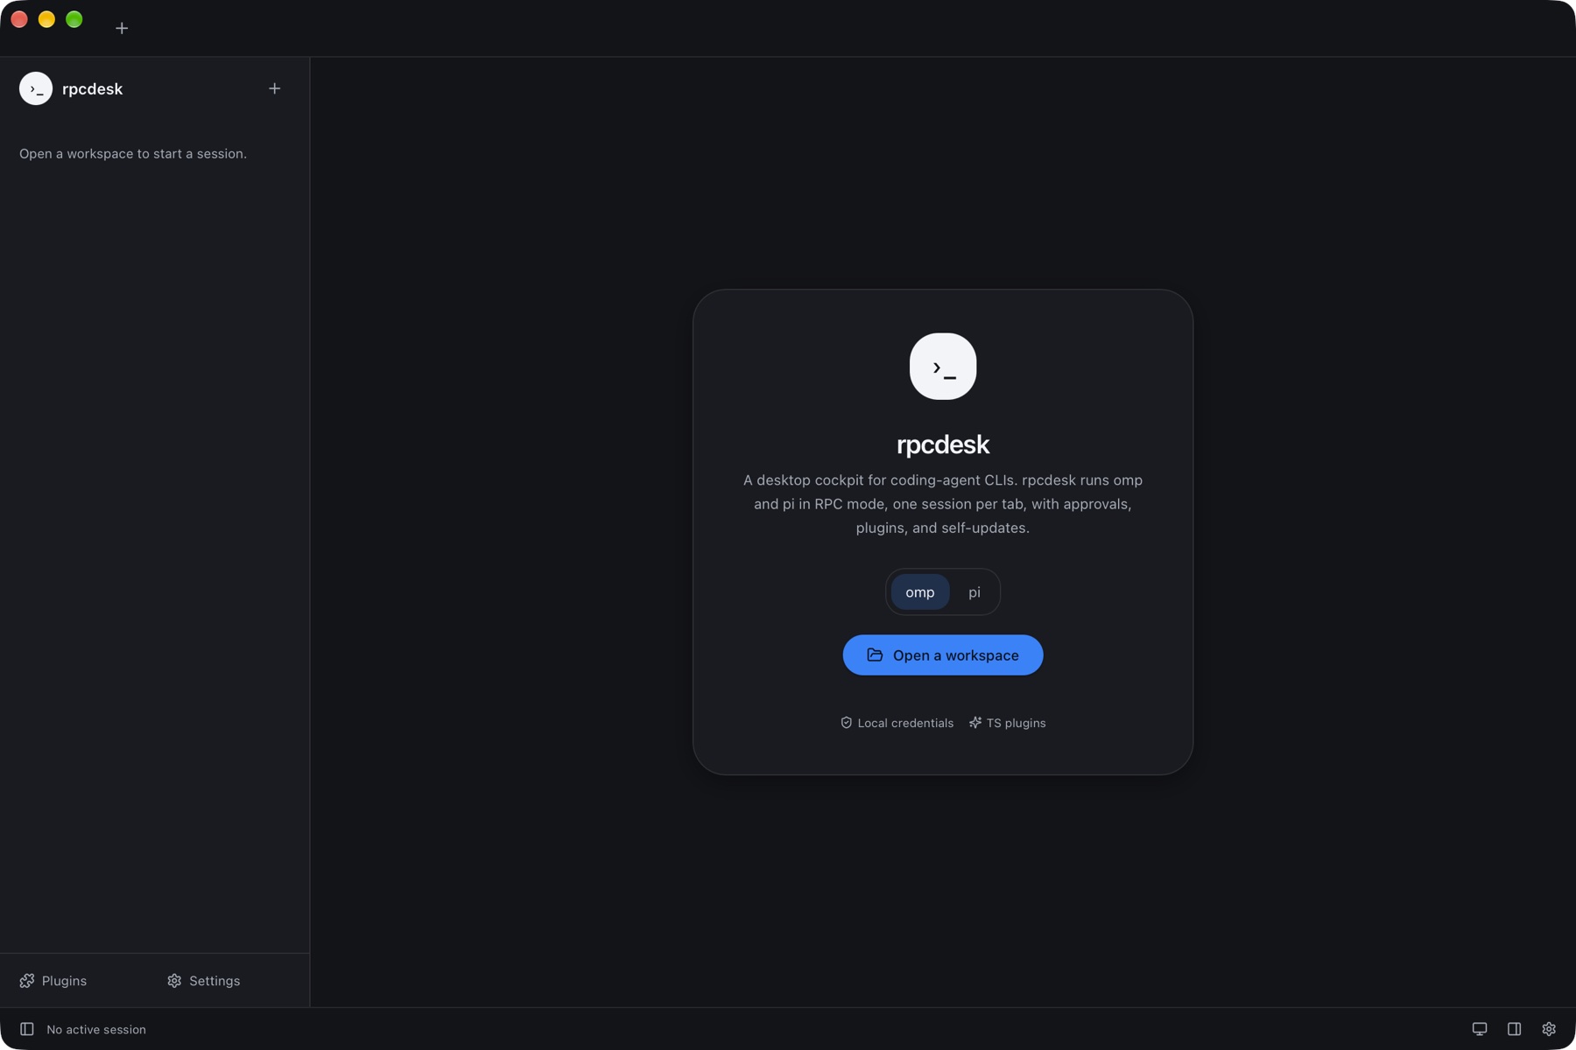This screenshot has height=1050, width=1576.
Task: Switch to the pi agent option
Action: (x=974, y=592)
